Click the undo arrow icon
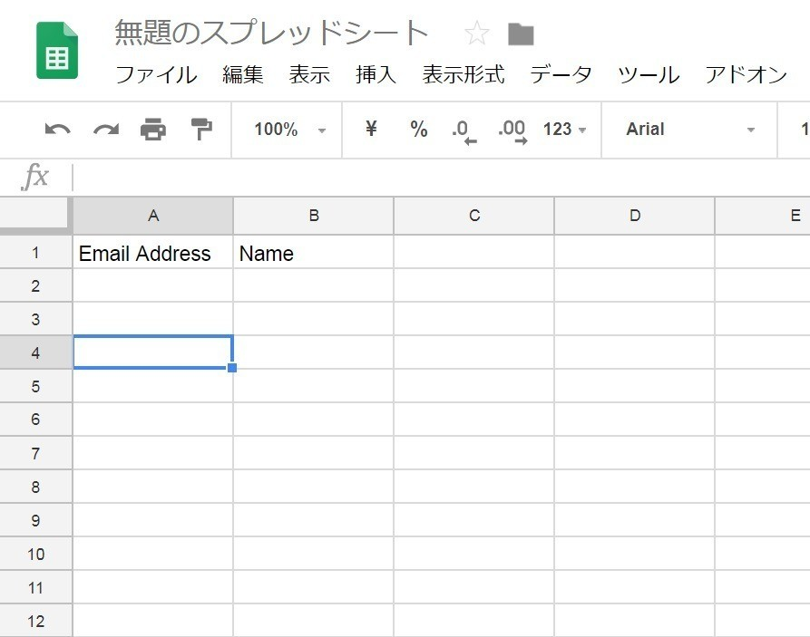The height and width of the screenshot is (637, 810). (x=57, y=130)
